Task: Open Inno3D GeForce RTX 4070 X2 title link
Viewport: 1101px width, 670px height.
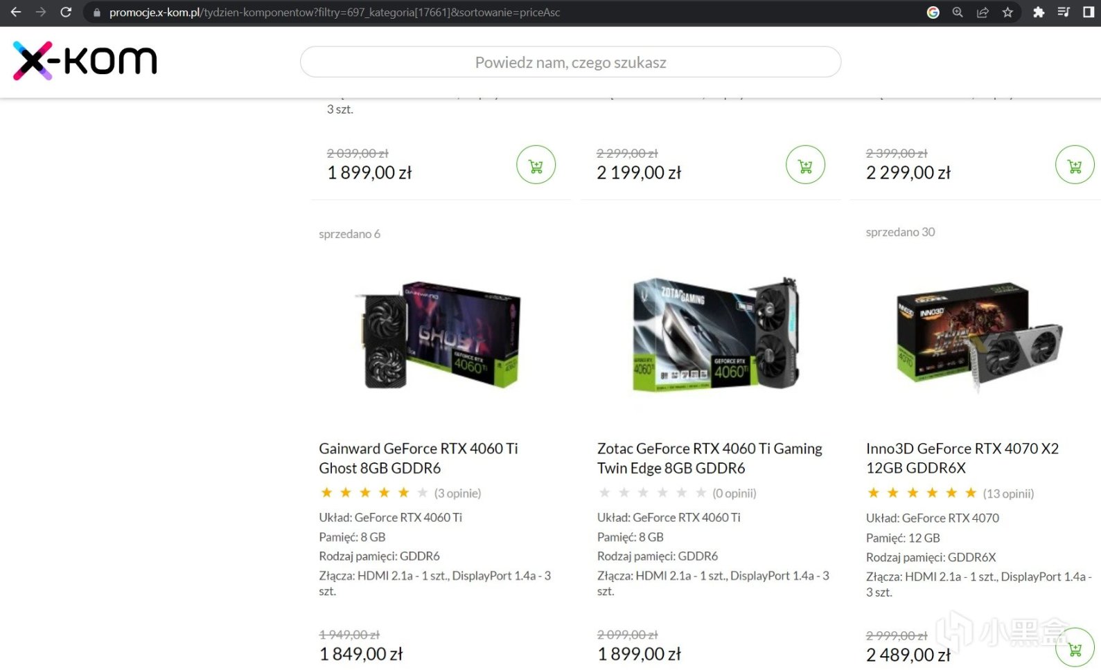Action: (x=962, y=458)
